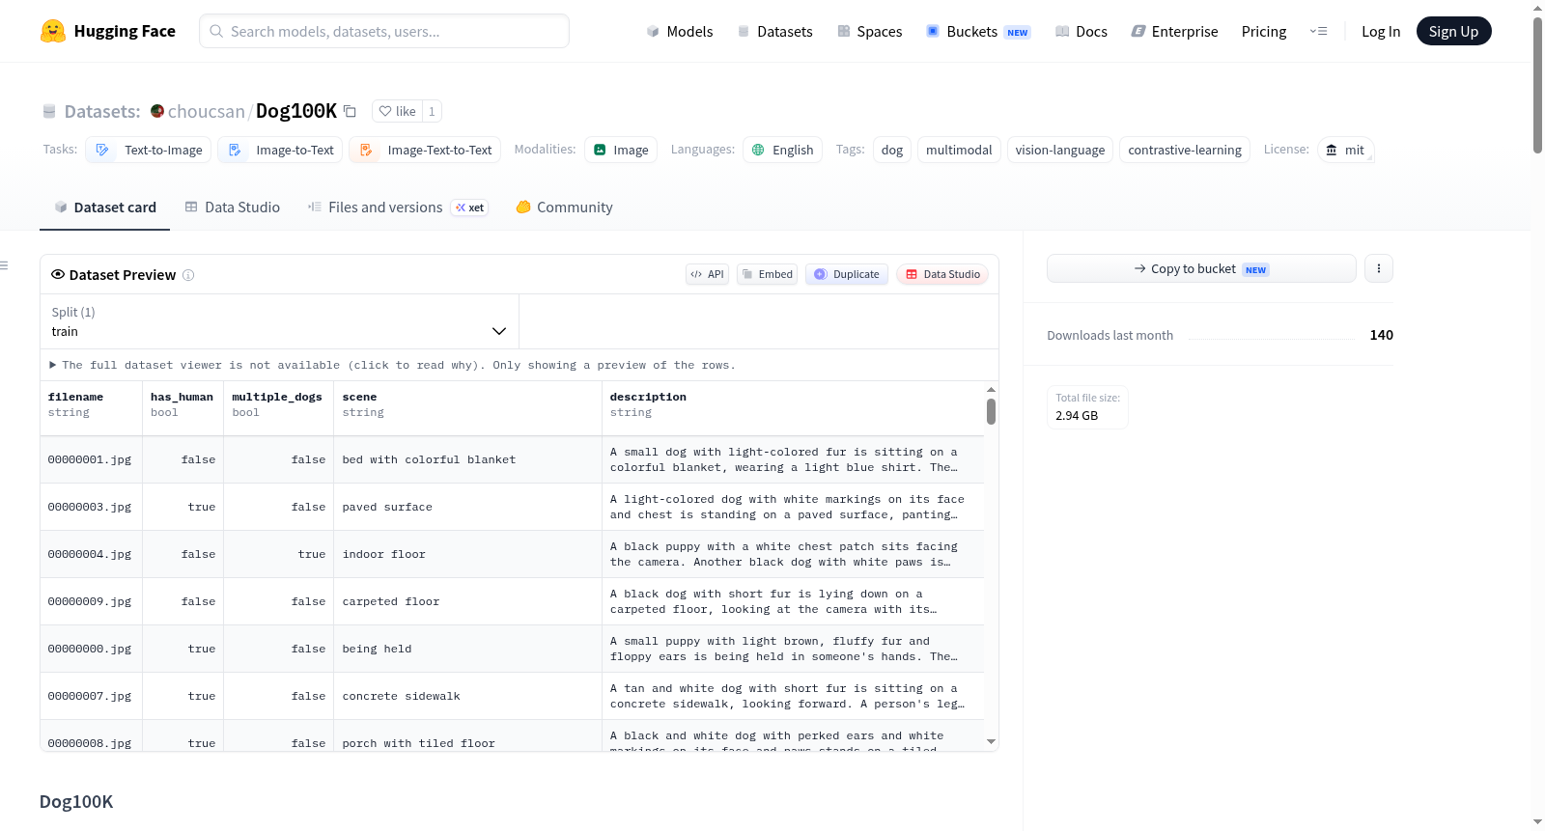
Task: Click the English language tag
Action: coord(782,150)
